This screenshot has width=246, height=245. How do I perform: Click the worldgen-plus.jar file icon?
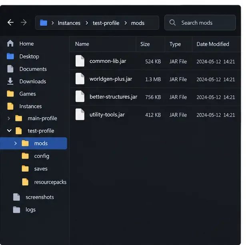pyautogui.click(x=80, y=78)
